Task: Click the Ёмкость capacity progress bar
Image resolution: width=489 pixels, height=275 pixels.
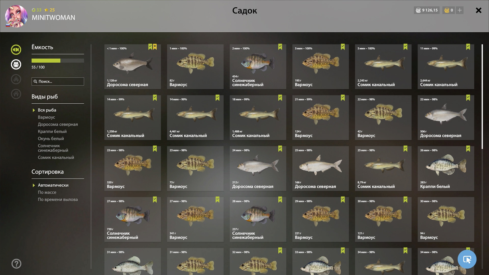Action: pos(58,61)
